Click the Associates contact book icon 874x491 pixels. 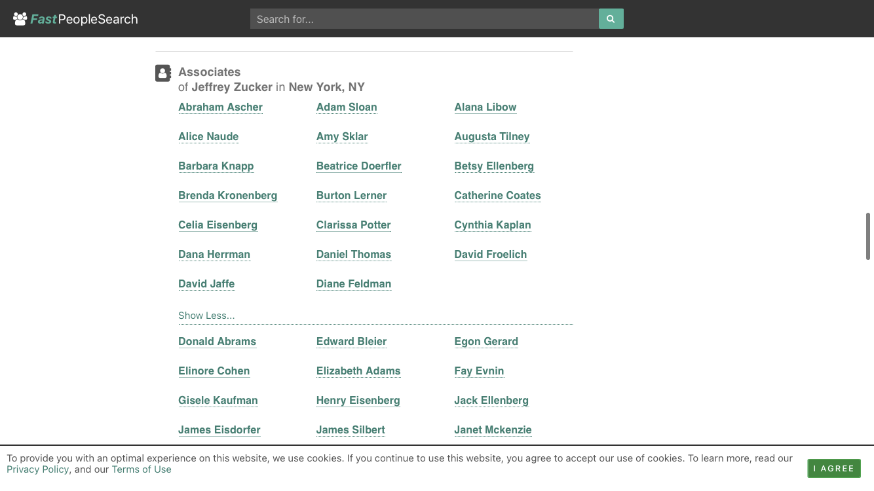tap(163, 73)
